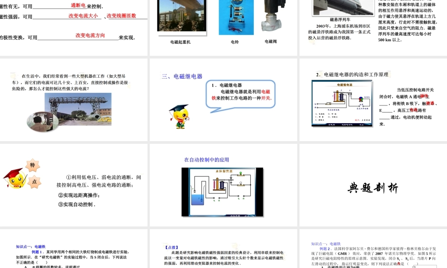Click the heading 2. 电磁继电器的构造和工作原理
The image size is (447, 268).
click(352, 75)
